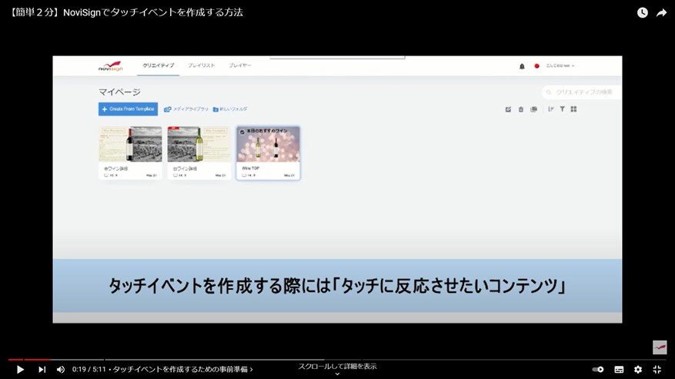The width and height of the screenshot is (675, 379).
Task: Click the red language flag icon
Action: [536, 66]
